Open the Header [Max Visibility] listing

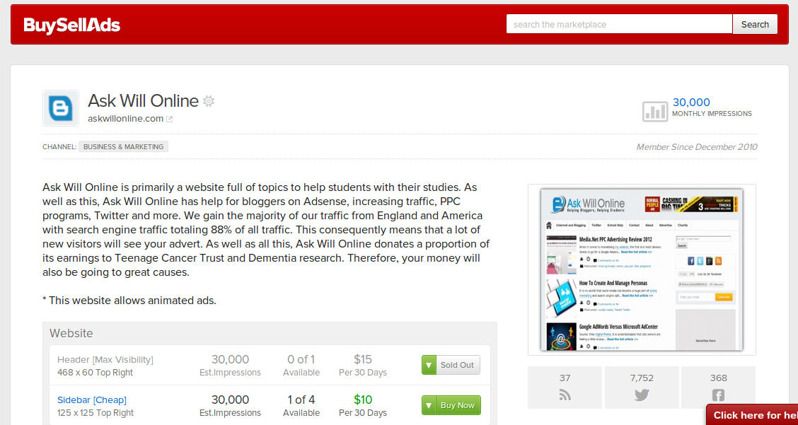(x=105, y=359)
